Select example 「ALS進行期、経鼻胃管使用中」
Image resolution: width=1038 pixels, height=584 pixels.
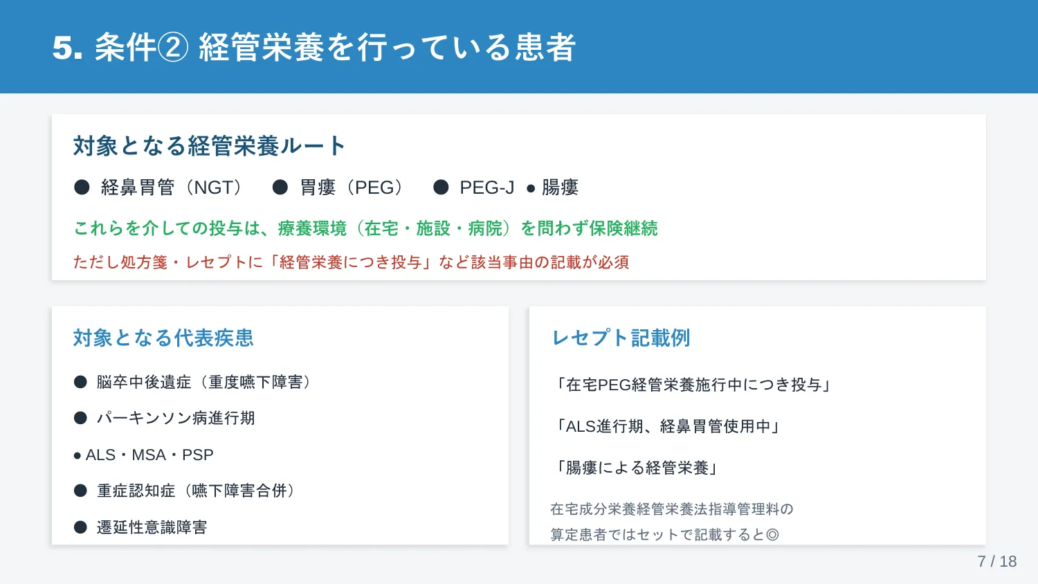[x=667, y=426]
